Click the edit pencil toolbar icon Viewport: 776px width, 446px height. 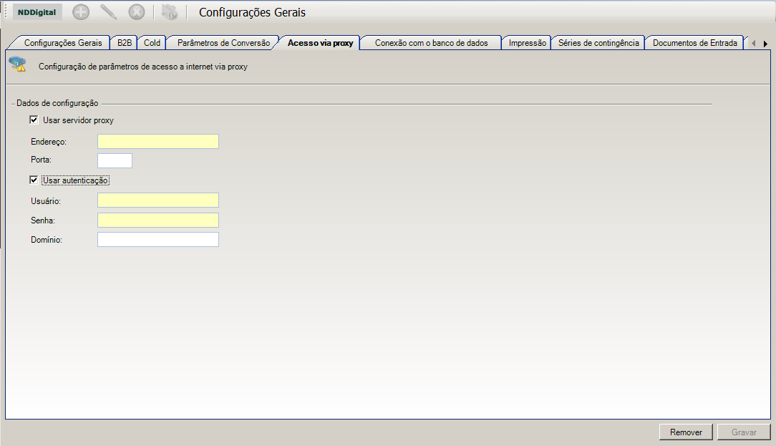click(x=108, y=12)
